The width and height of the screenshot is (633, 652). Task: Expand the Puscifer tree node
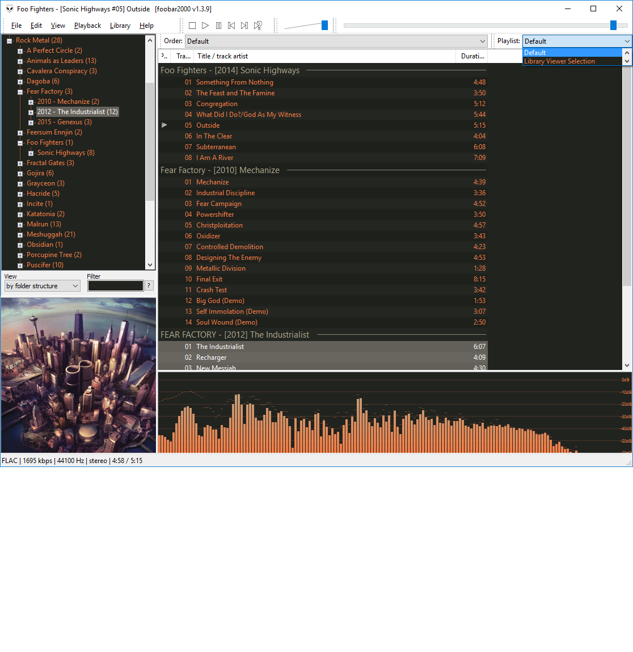pyautogui.click(x=20, y=266)
